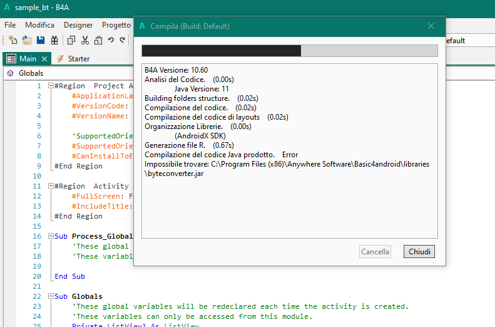Screen dimensions: 495x327
Task: Close the Main tab
Action: (x=44, y=59)
